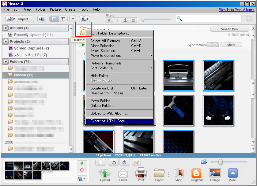This screenshot has width=257, height=186.
Task: Open the BlogThis! tool
Action: [x=196, y=173]
